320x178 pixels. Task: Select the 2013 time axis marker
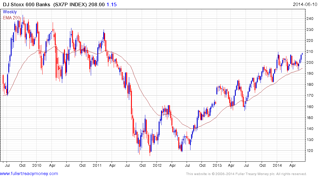pyautogui.click(x=217, y=165)
